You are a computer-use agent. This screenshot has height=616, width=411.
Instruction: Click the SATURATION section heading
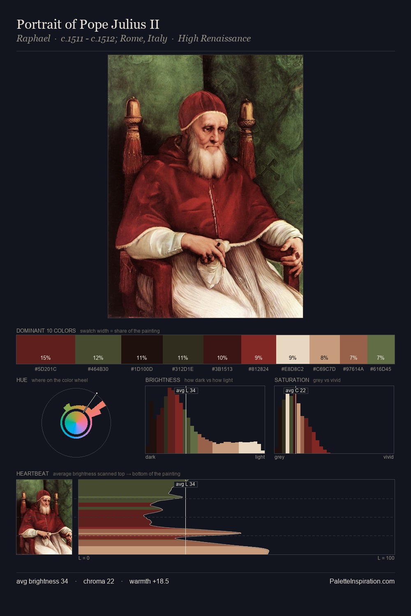tap(292, 380)
